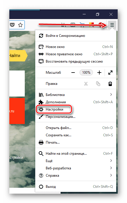Open the hamburger application menu button
This screenshot has width=127, height=203.
coord(112,25)
